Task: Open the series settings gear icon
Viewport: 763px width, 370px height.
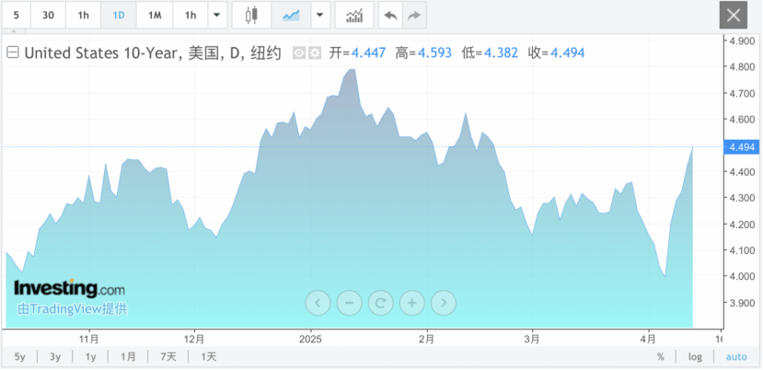Action: 316,52
